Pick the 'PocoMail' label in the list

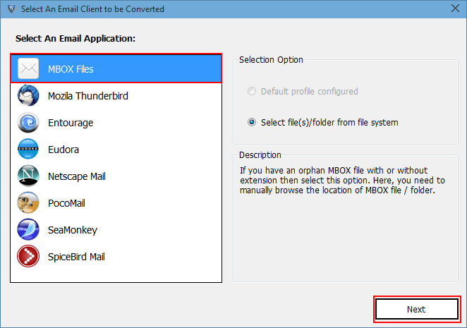click(68, 203)
